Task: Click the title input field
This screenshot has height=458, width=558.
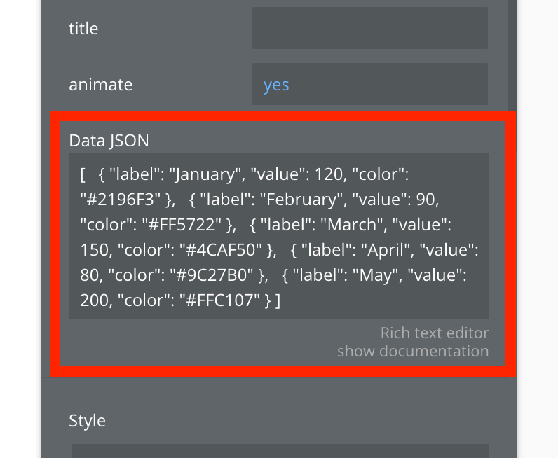Action: [x=369, y=29]
